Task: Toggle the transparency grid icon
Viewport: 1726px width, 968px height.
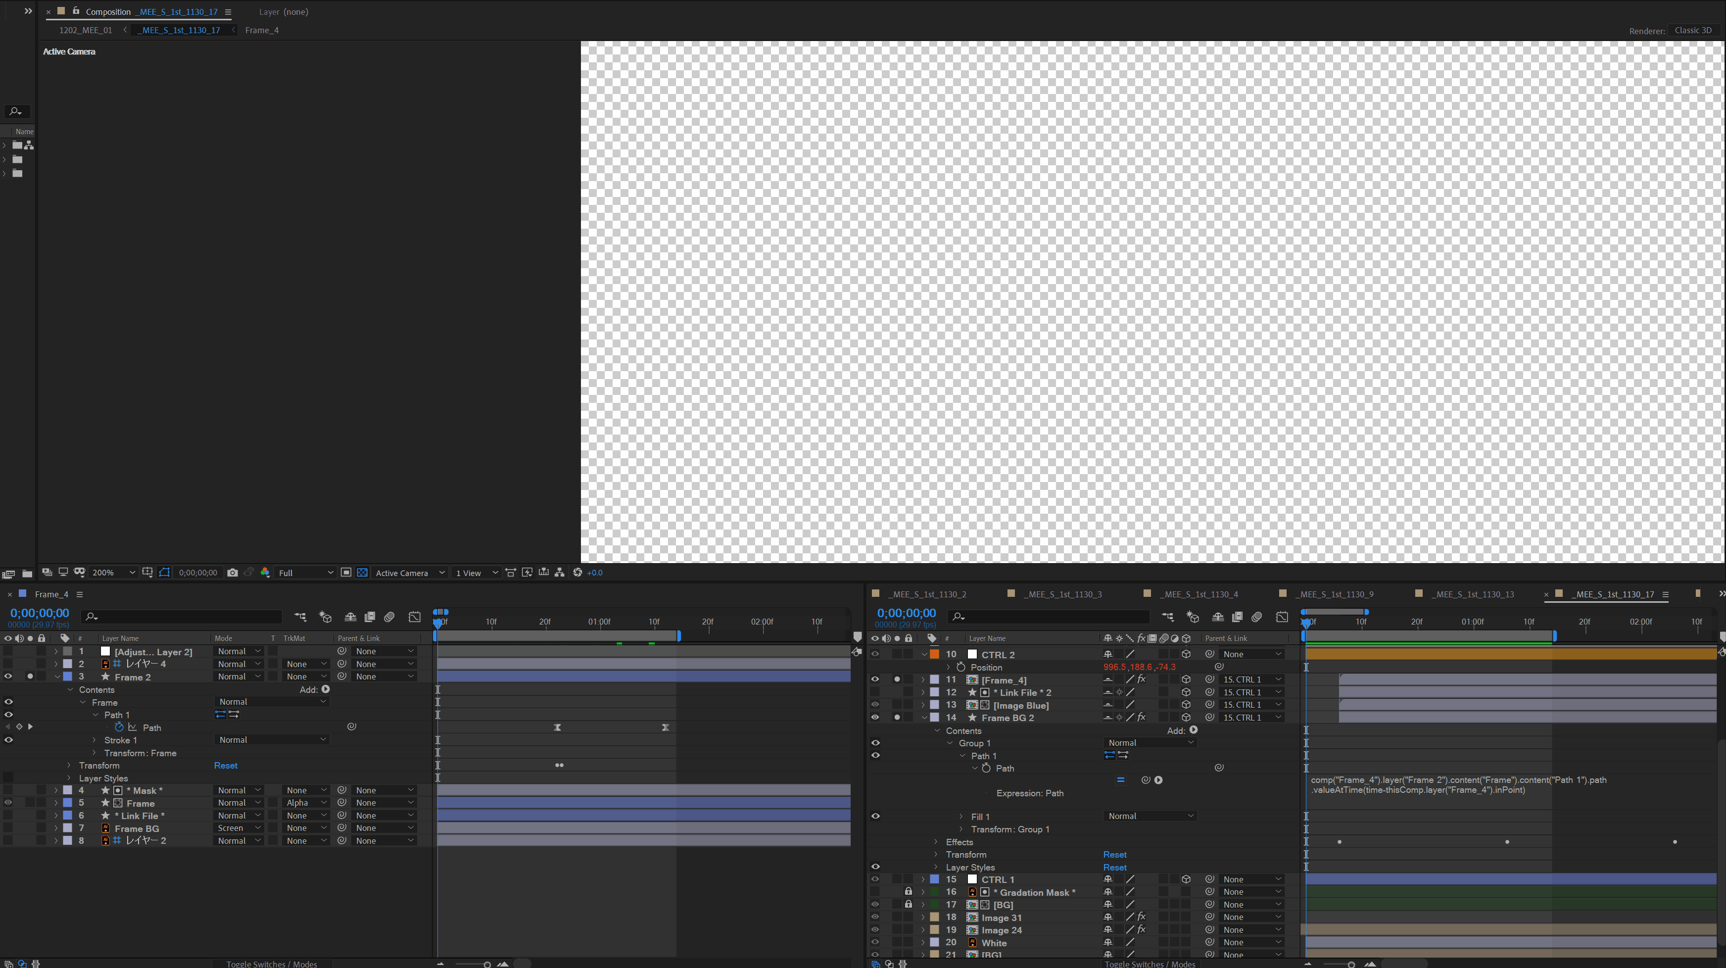Action: tap(363, 573)
